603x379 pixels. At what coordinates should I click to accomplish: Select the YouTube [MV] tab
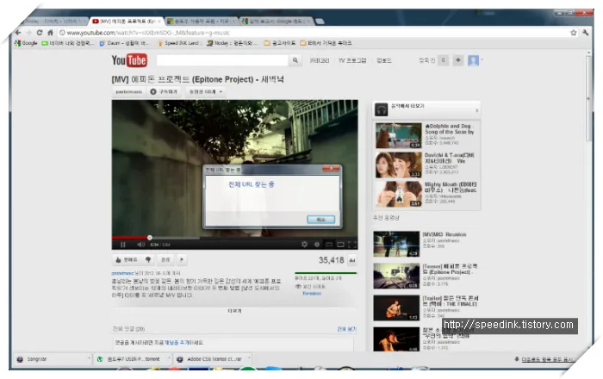click(127, 22)
